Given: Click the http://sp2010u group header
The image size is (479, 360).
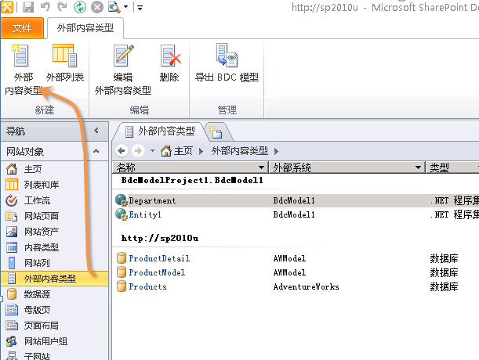Looking at the screenshot, I should [x=159, y=238].
